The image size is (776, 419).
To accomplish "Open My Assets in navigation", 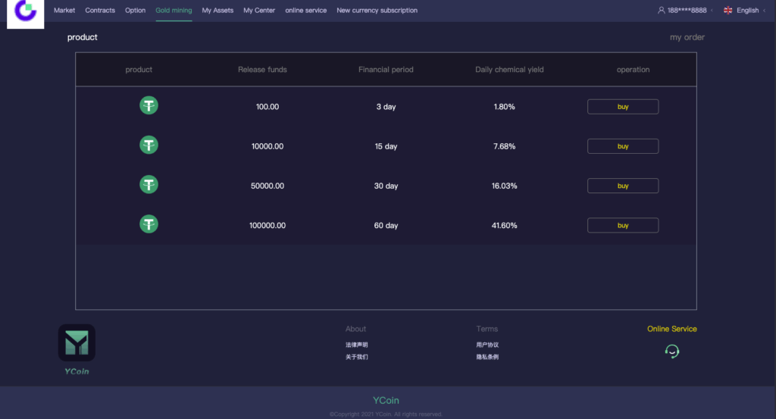I will coord(217,11).
